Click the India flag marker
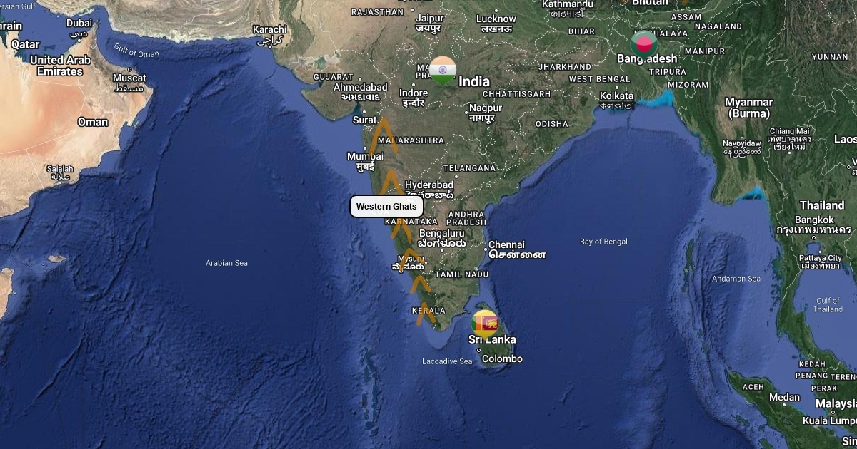This screenshot has height=449, width=857. pos(443,70)
